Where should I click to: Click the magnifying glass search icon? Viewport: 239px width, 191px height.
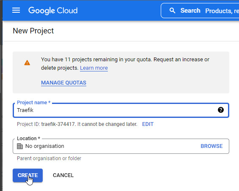(172, 11)
